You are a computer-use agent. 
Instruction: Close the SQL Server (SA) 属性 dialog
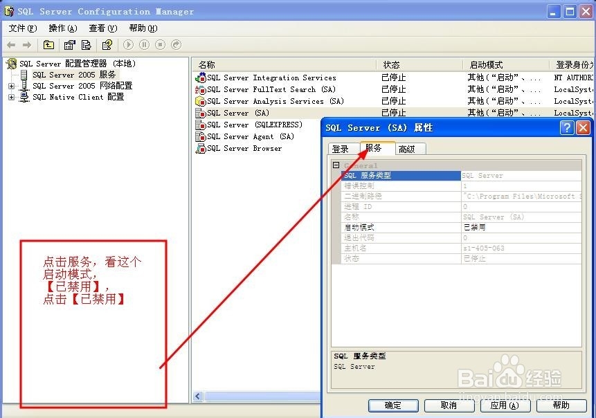point(583,127)
